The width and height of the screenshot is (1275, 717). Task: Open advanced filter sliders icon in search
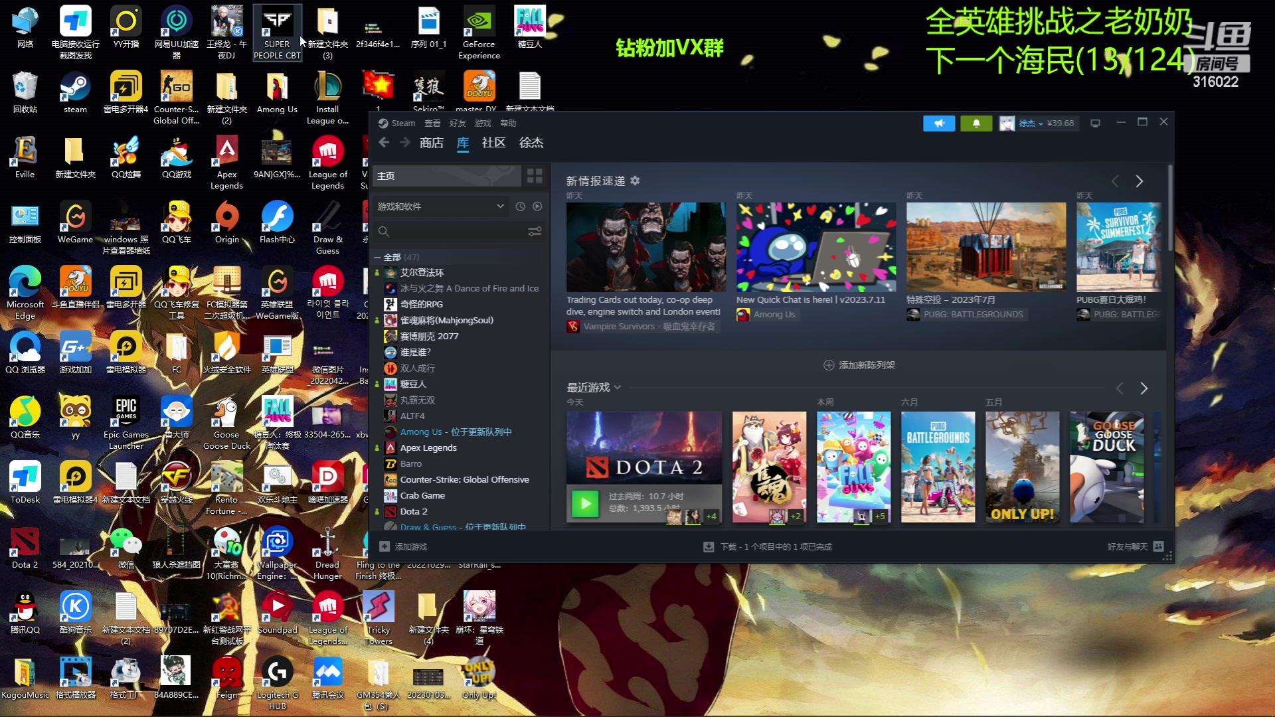tap(535, 232)
